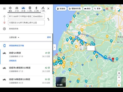The height and width of the screenshot is (92, 123).
Task: Open the 立即出發 departure time dropdown
Action: [x=14, y=37]
